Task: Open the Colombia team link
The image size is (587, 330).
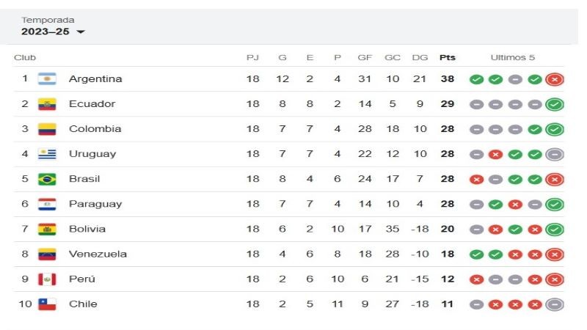Action: (x=95, y=129)
